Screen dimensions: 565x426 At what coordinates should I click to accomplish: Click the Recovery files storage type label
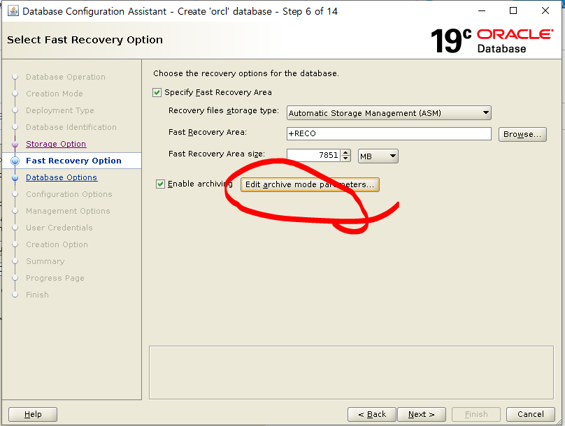223,110
